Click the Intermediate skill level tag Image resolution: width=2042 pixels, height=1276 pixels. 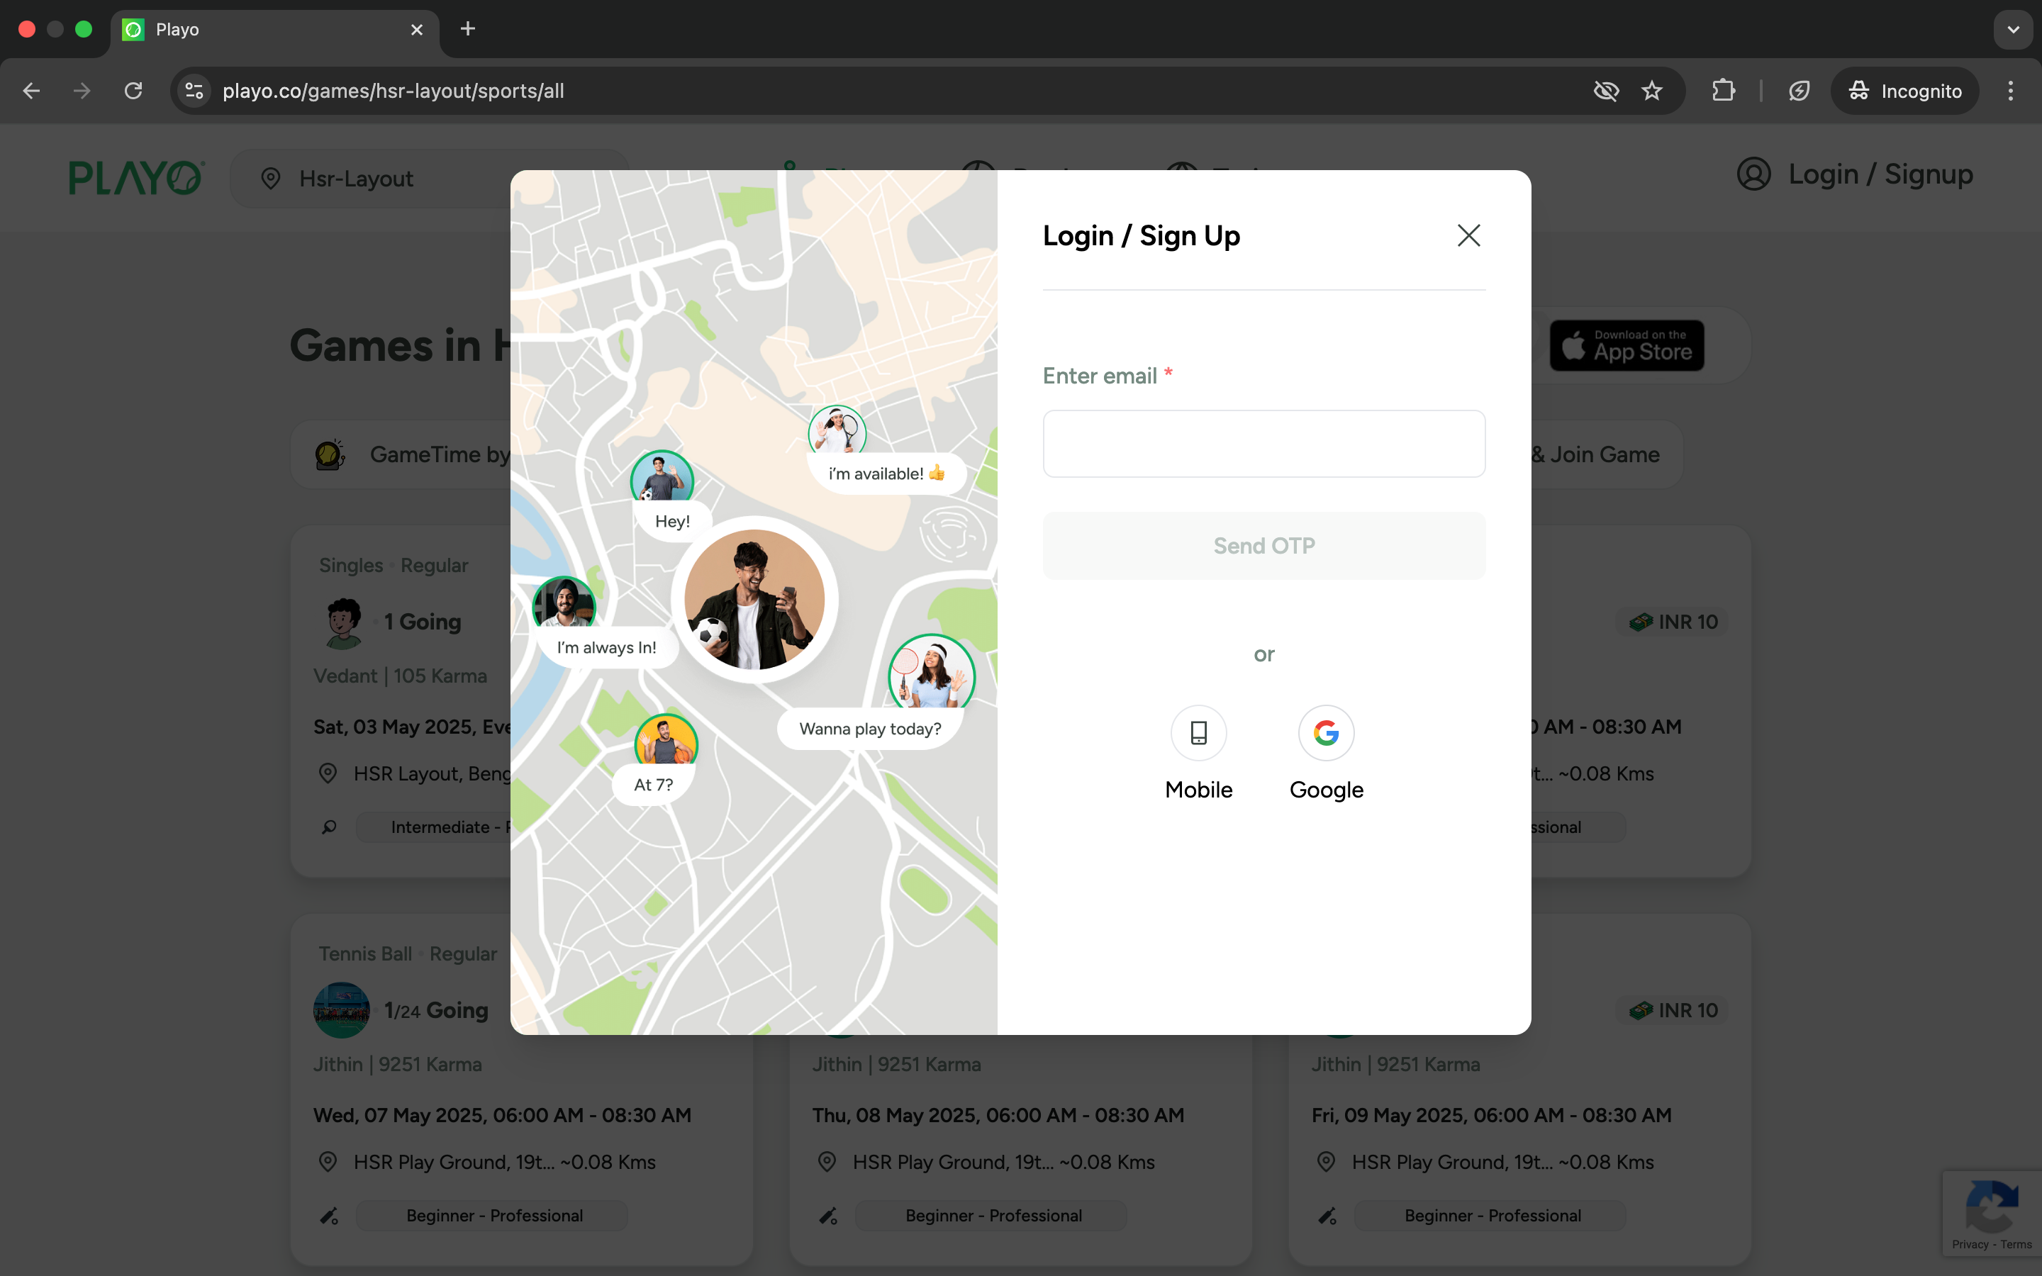[x=434, y=827]
